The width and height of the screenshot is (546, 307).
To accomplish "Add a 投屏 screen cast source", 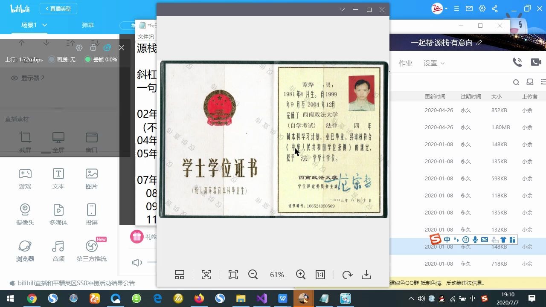I will tap(92, 214).
